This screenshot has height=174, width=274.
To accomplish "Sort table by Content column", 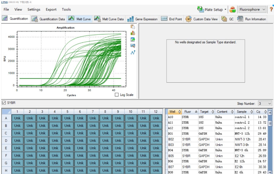I will 224,112.
